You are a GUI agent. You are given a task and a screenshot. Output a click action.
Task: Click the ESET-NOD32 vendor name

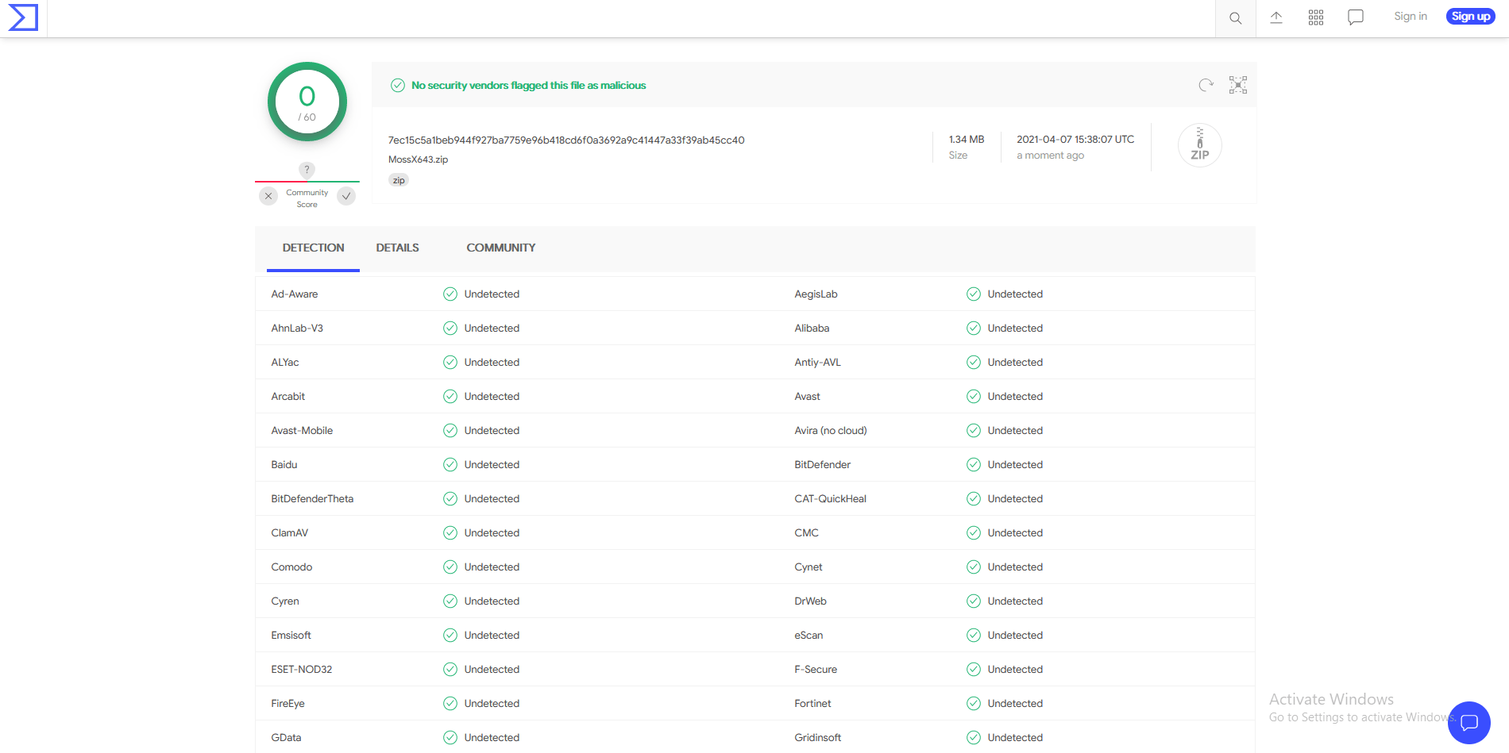[x=302, y=670]
